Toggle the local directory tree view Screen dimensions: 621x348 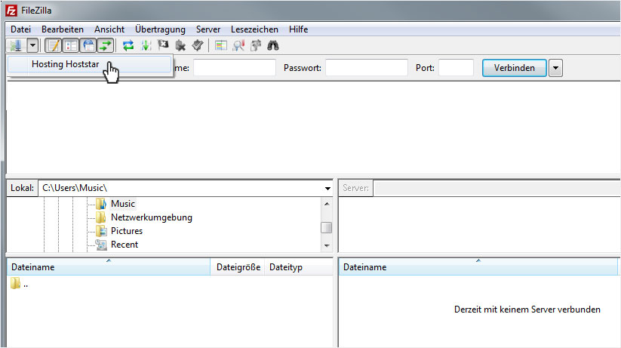pos(70,45)
